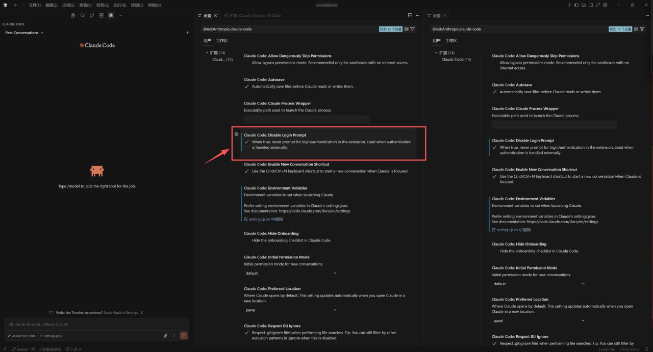Open slash commands with the / icon
The height and width of the screenshot is (352, 653).
(174, 336)
